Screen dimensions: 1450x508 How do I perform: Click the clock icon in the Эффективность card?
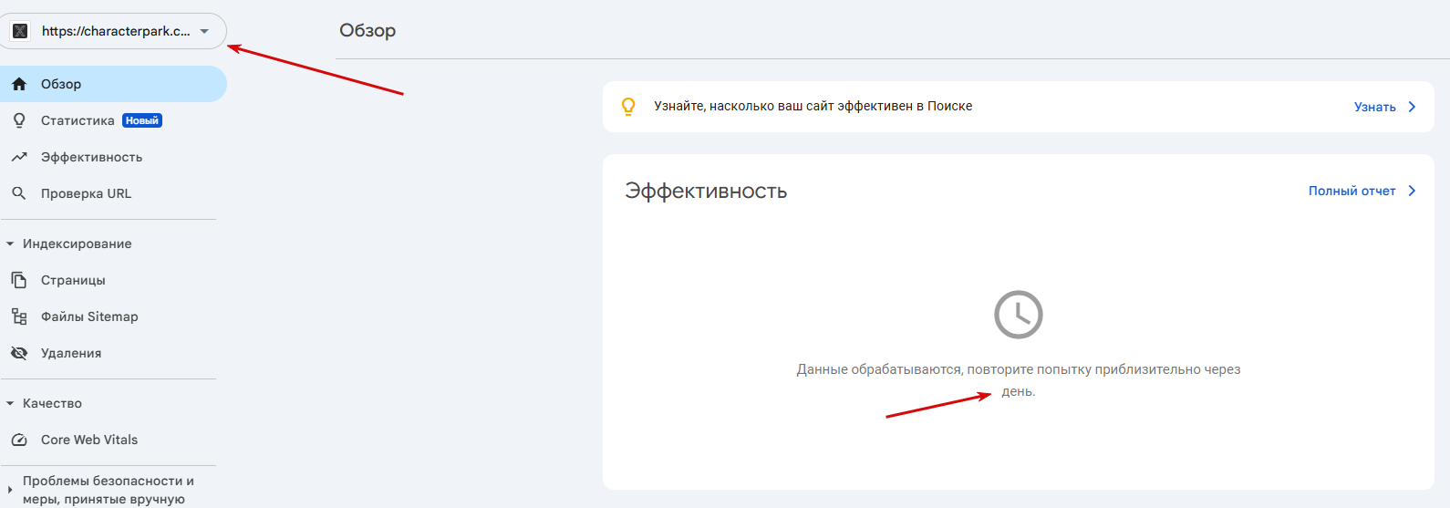click(1019, 315)
